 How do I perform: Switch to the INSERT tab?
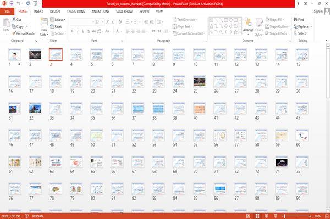[x=38, y=12]
